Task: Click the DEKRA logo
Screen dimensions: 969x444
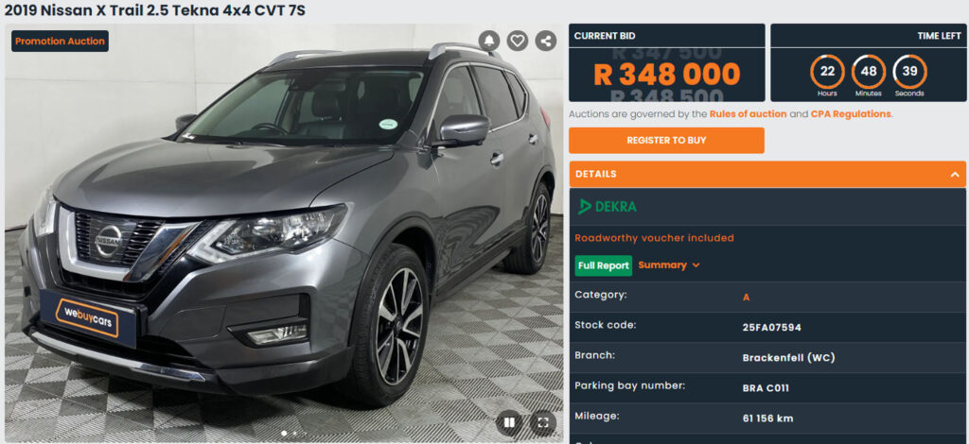Action: click(607, 207)
